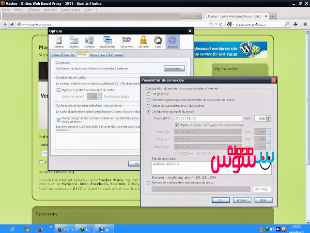This screenshot has height=233, width=310.
Task: Click the volume speaker tray icon
Action: [272, 230]
